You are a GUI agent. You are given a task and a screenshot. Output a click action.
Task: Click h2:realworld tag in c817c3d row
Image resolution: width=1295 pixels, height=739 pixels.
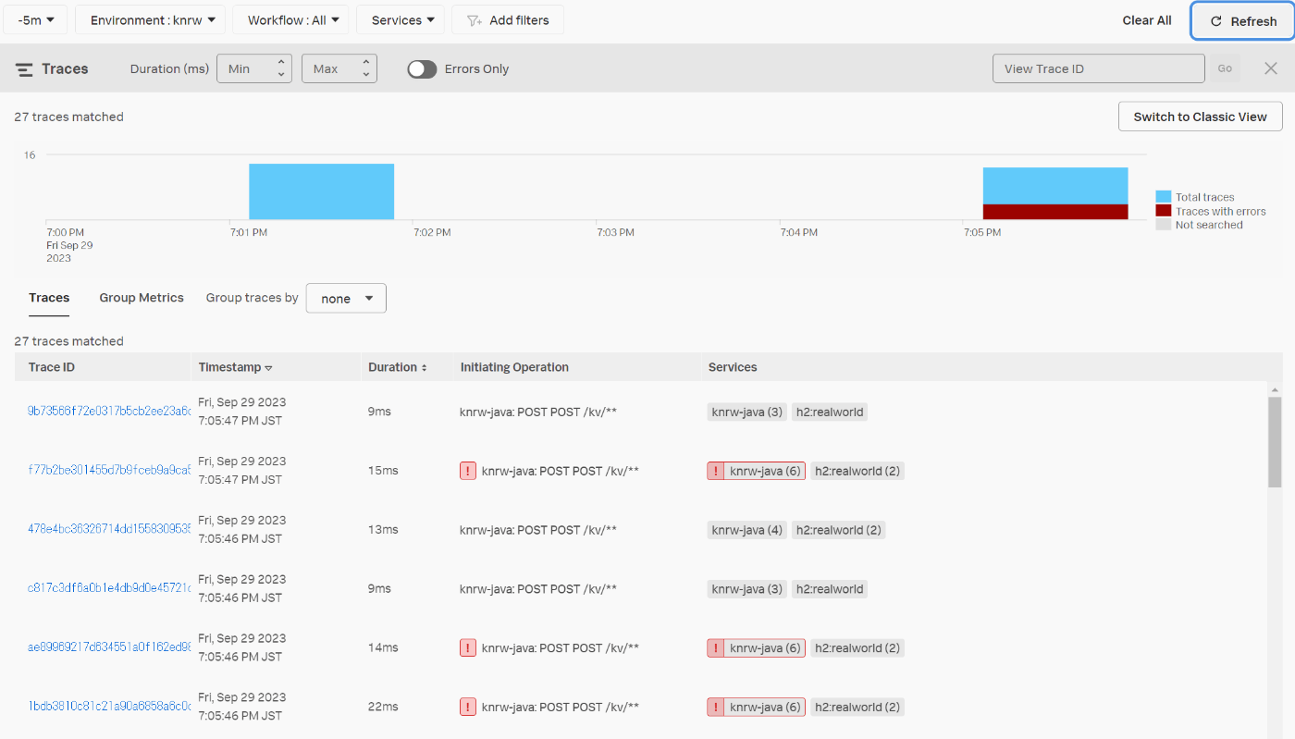tap(830, 589)
